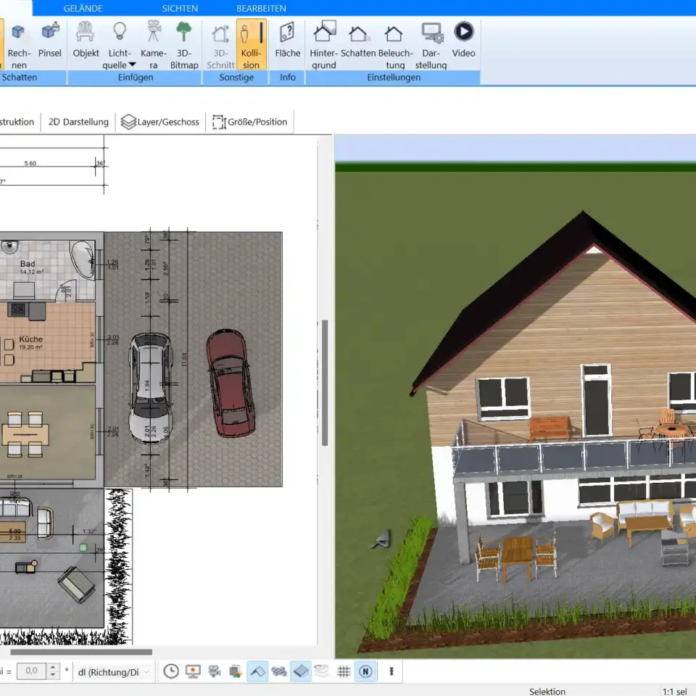Image resolution: width=696 pixels, height=696 pixels.
Task: Click the monitor presentation icon
Action: click(193, 671)
